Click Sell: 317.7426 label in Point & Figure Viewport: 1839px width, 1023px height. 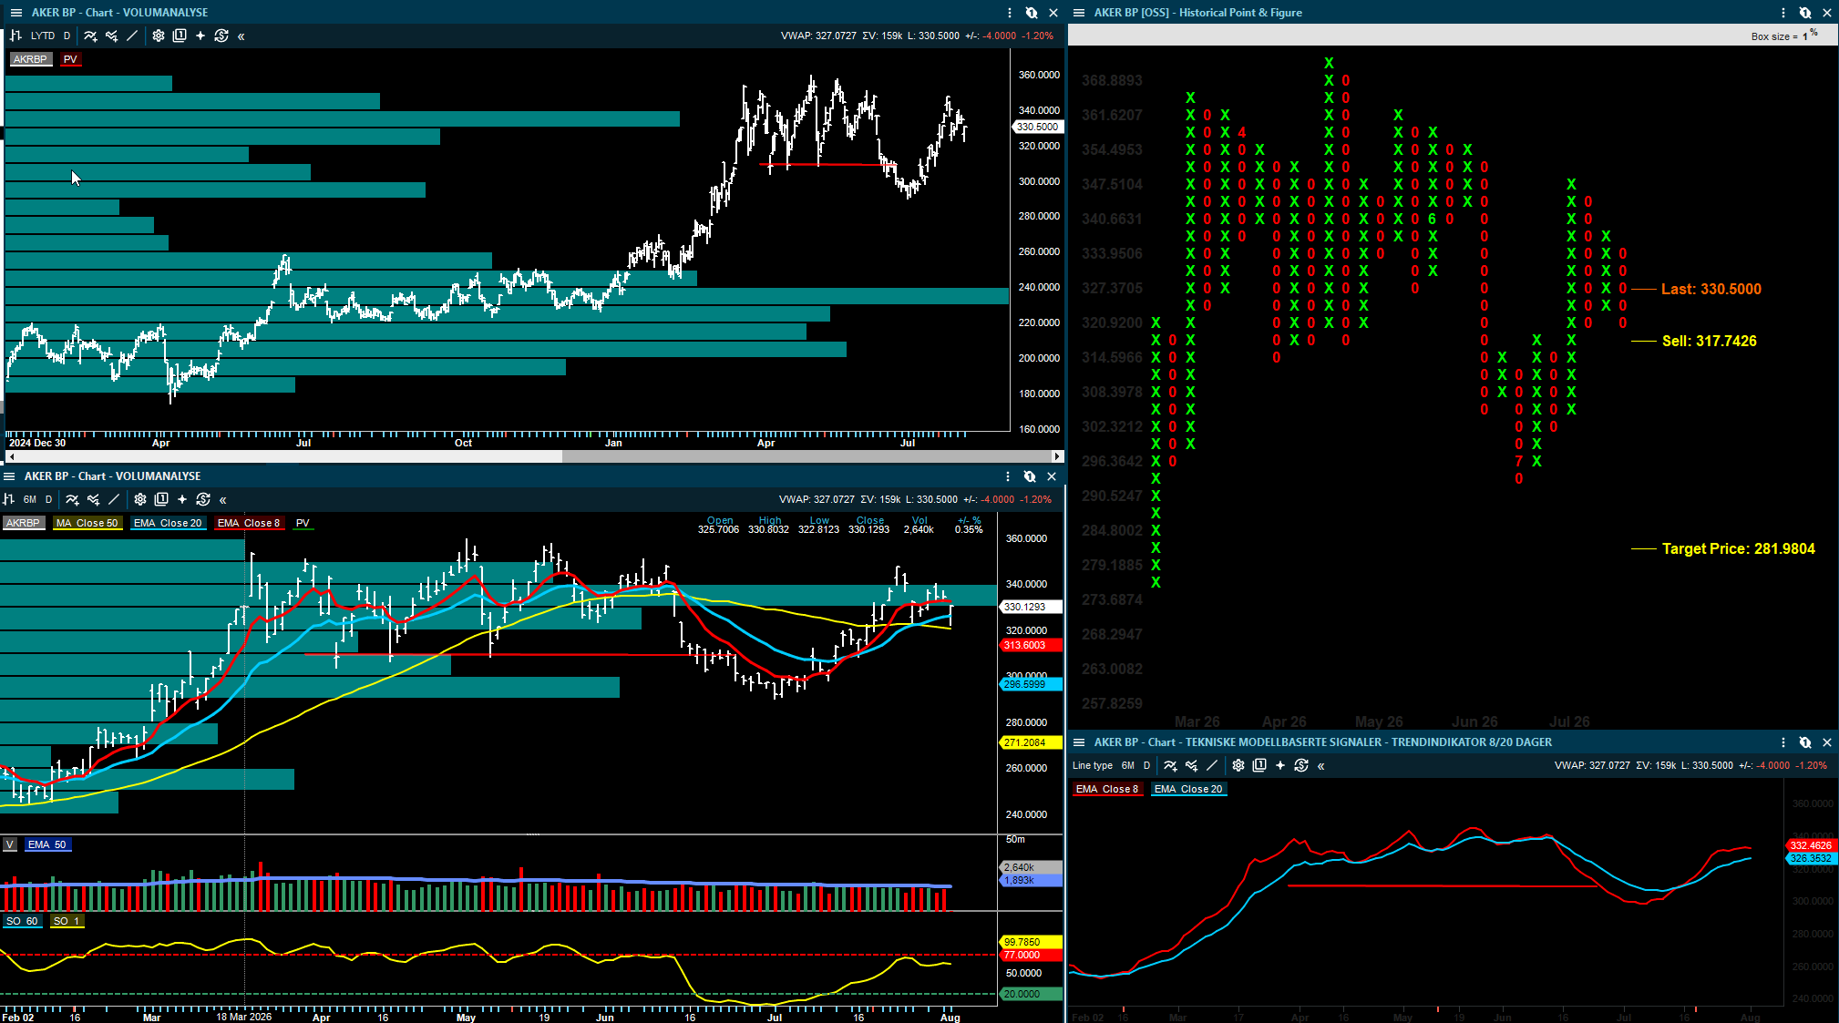coord(1710,342)
